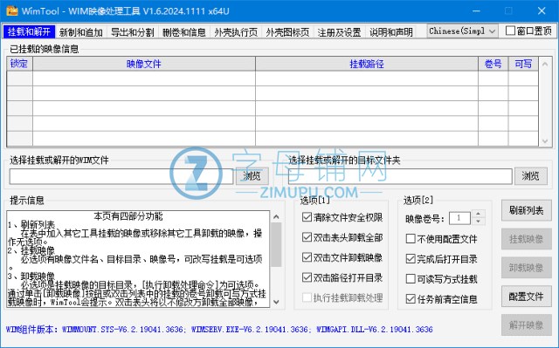Click 浏览 button for the target folder
This screenshot has width=559, height=348.
(x=530, y=176)
